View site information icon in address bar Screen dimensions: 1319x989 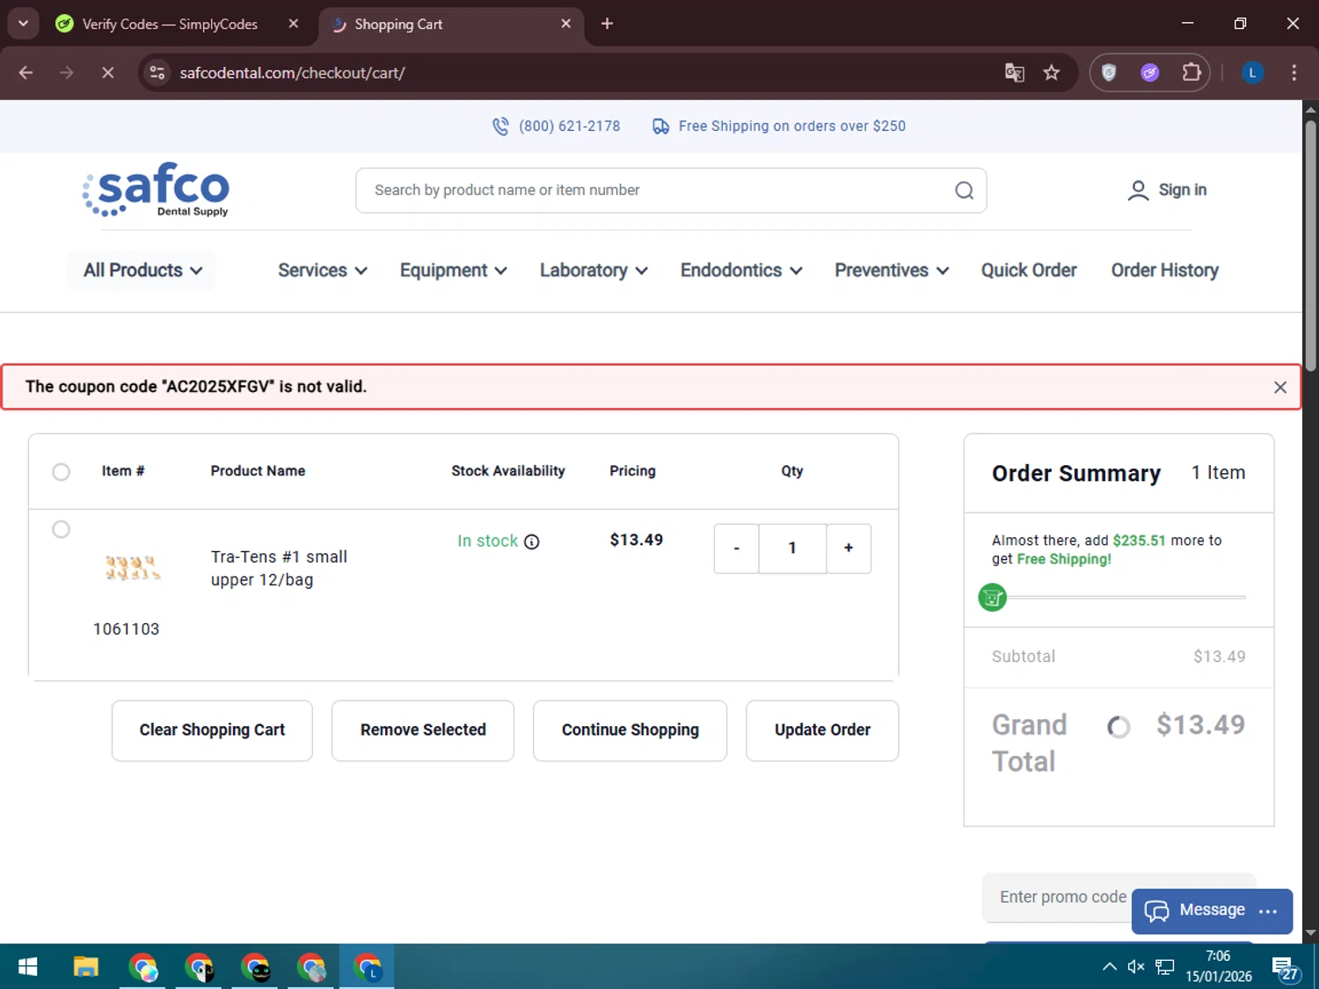point(157,73)
